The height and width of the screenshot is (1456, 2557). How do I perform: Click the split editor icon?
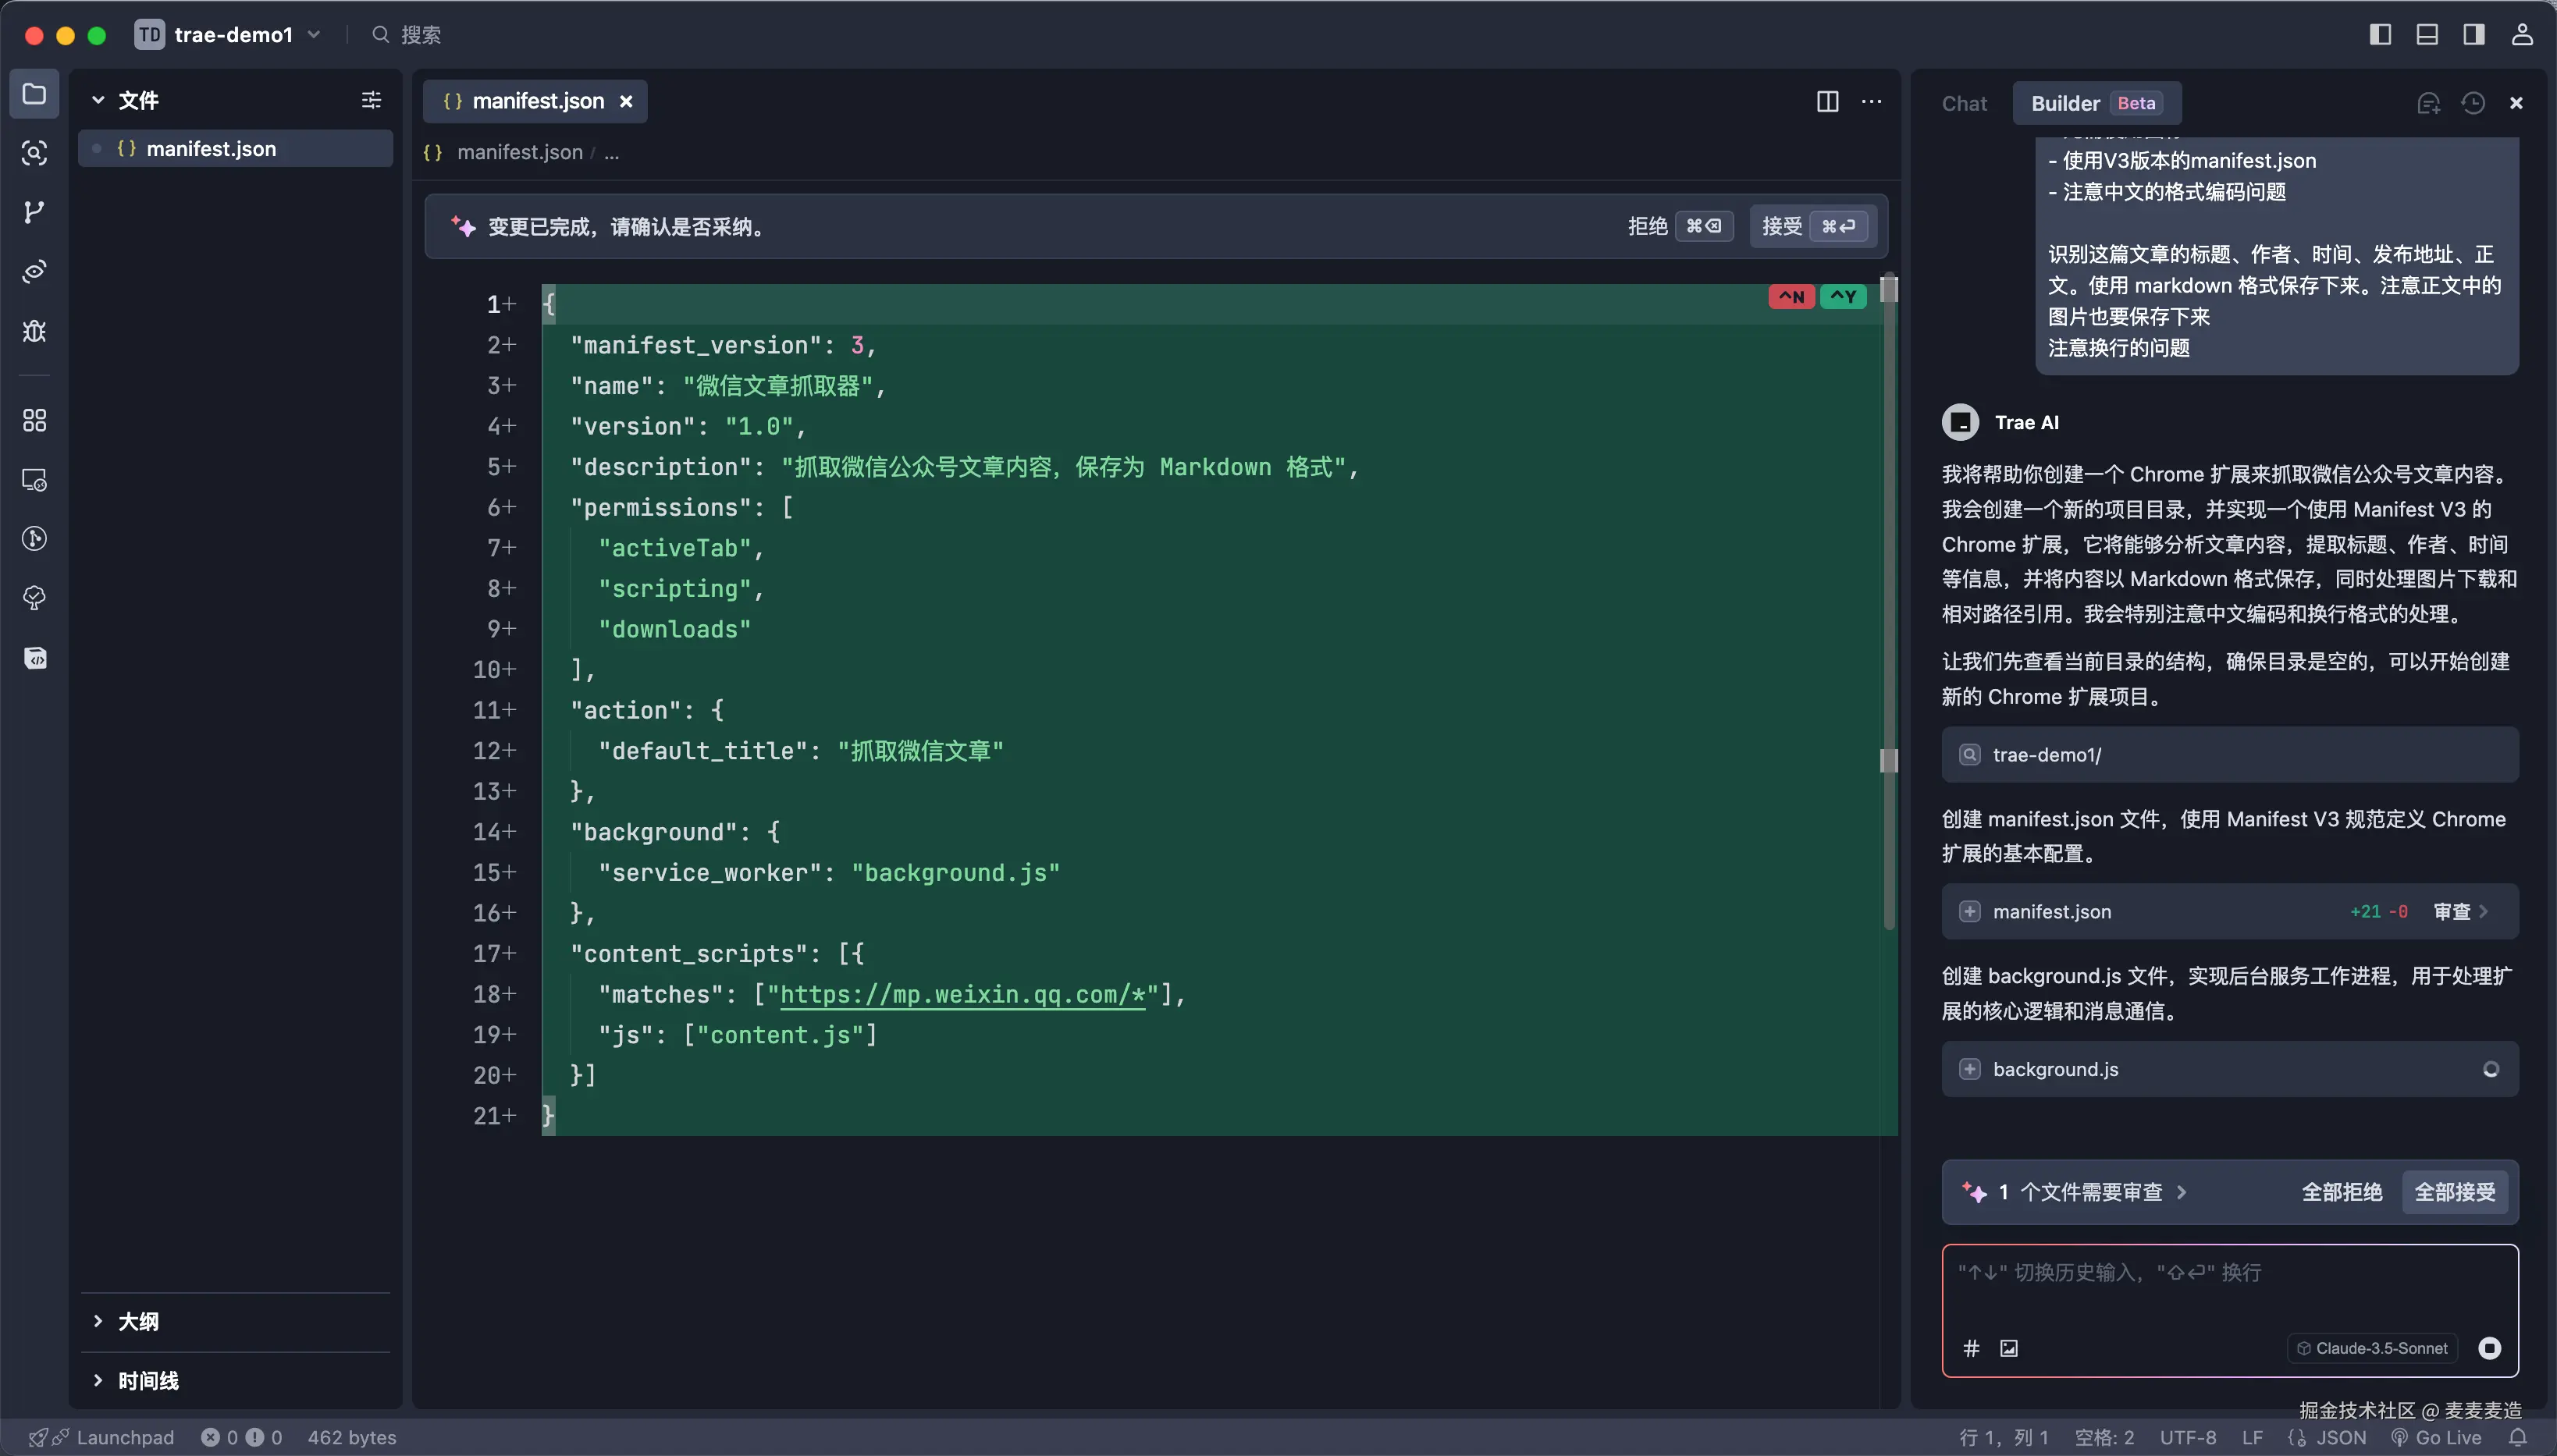1827,102
